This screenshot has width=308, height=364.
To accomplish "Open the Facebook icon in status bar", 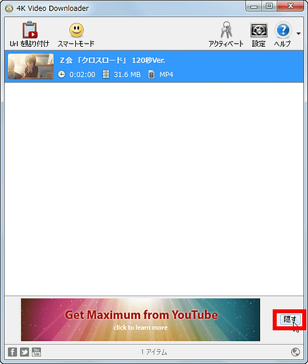I will [12, 352].
